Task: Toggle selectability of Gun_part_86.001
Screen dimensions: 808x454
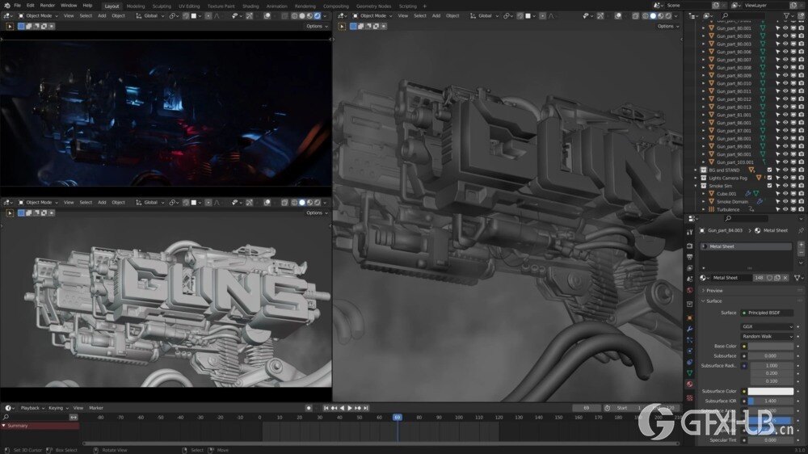Action: tap(777, 123)
